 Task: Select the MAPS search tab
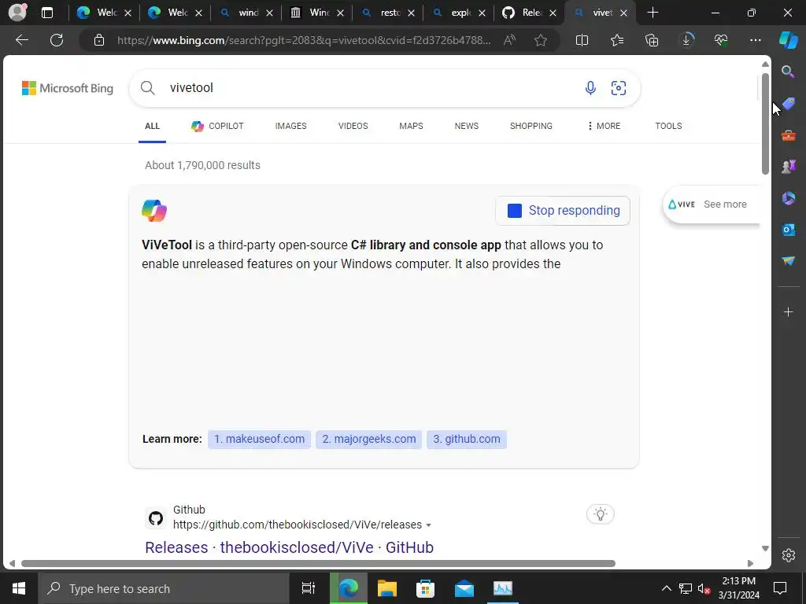411,126
